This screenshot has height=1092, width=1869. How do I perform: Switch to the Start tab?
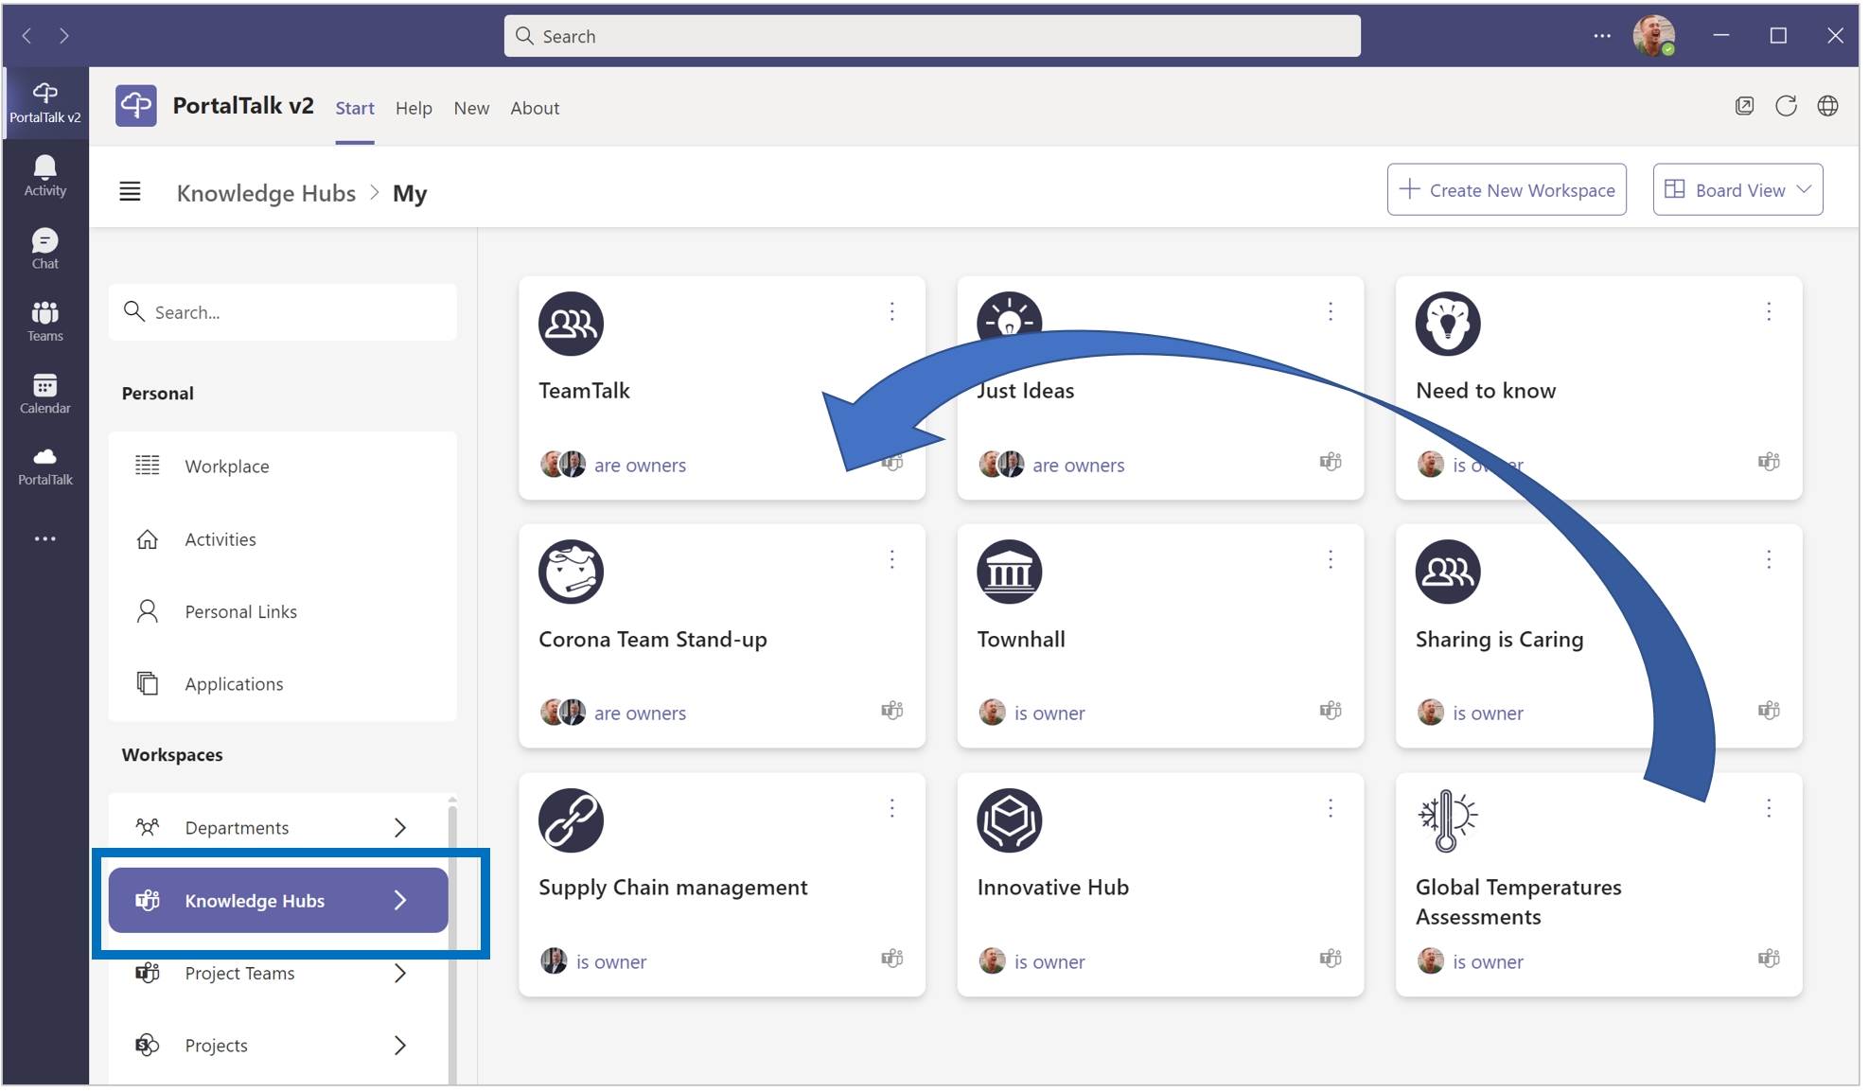pyautogui.click(x=355, y=108)
